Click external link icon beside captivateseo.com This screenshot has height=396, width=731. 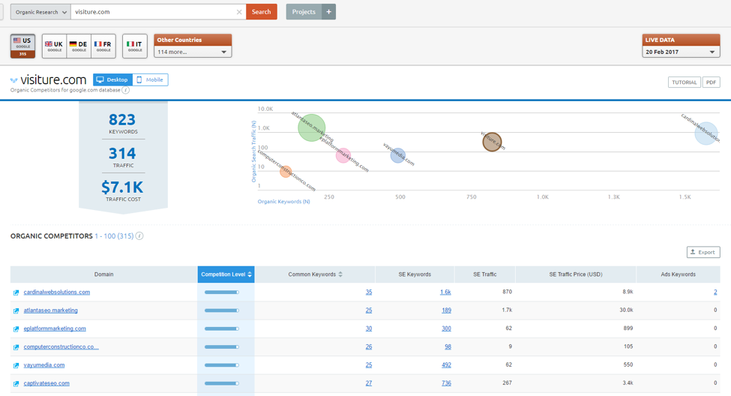16,383
